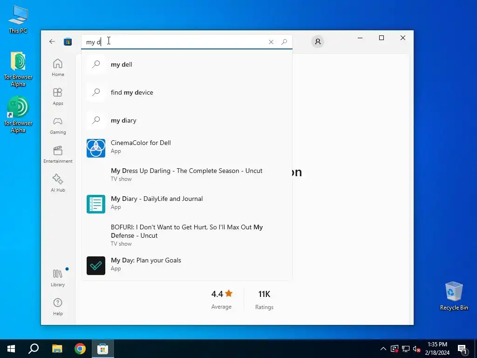Open Apps section in the sidebar

[58, 96]
